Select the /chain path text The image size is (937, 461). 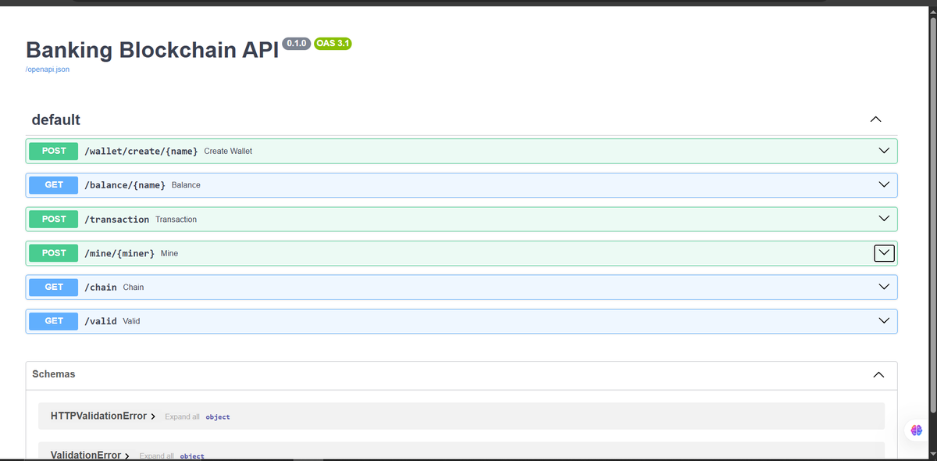tap(101, 288)
